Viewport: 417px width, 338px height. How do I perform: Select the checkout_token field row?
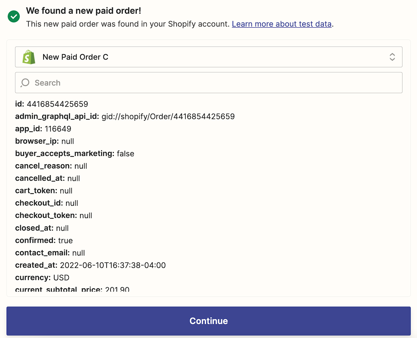(54, 215)
